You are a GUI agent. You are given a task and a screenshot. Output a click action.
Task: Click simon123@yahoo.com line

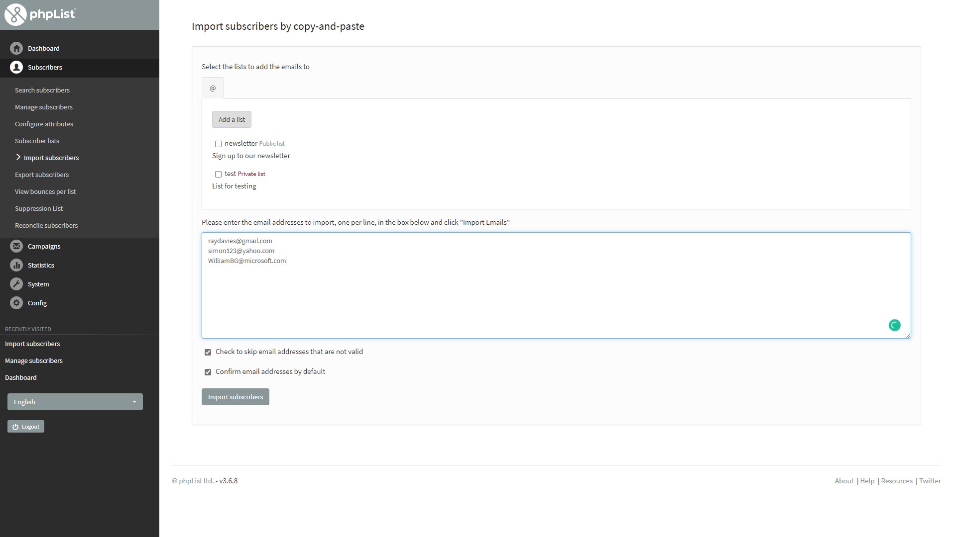click(241, 251)
